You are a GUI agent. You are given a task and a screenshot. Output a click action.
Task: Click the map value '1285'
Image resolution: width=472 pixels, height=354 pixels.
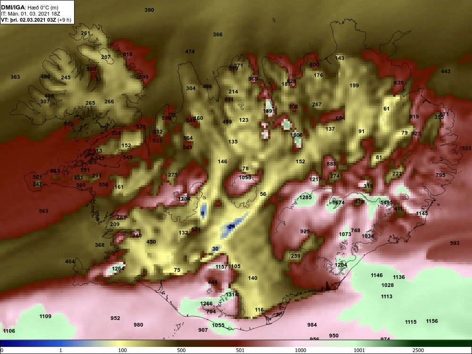pos(306,197)
